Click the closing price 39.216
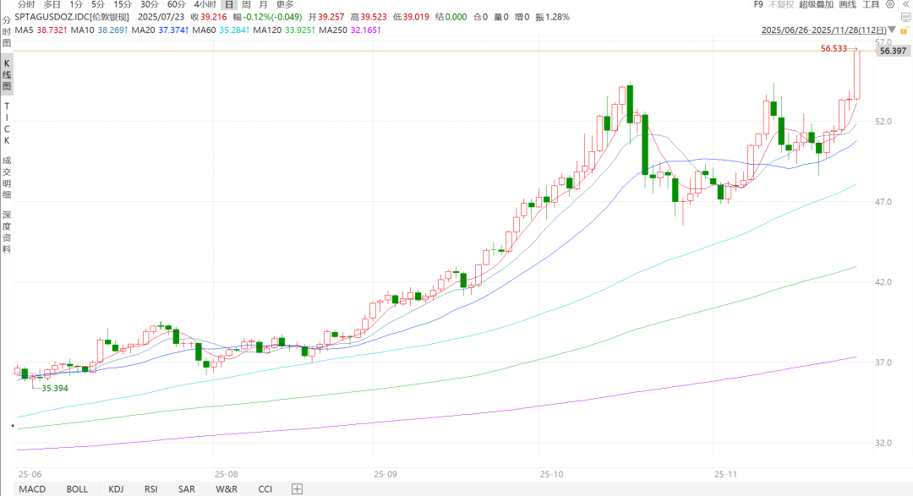Image resolution: width=913 pixels, height=496 pixels. pyautogui.click(x=213, y=17)
